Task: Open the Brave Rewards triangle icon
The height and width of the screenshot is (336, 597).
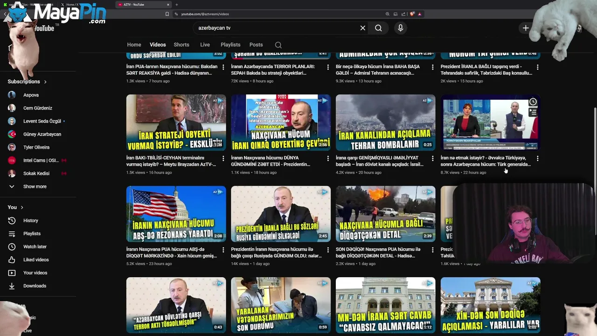Action: pyautogui.click(x=420, y=14)
